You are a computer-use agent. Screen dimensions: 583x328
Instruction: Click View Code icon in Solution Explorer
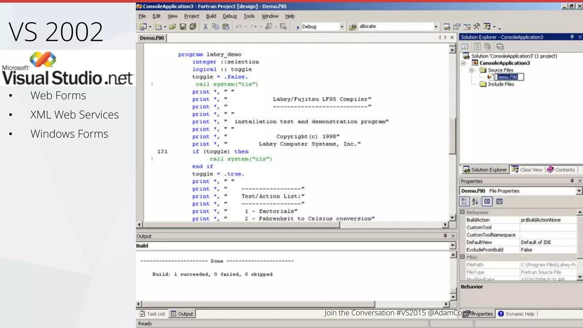465,46
